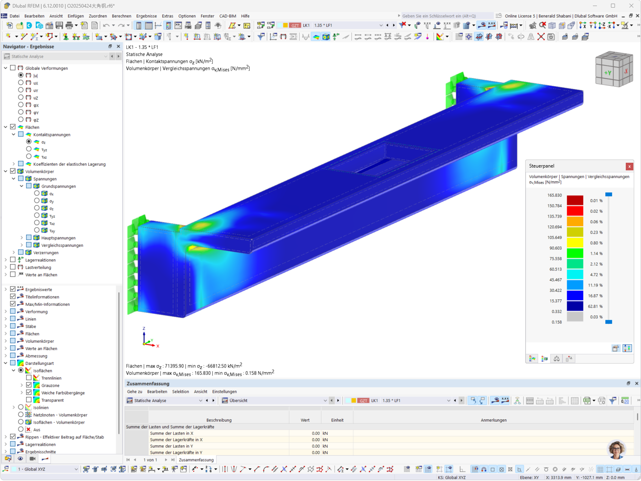
Task: Click the red 165.830 color swatch
Action: point(575,200)
